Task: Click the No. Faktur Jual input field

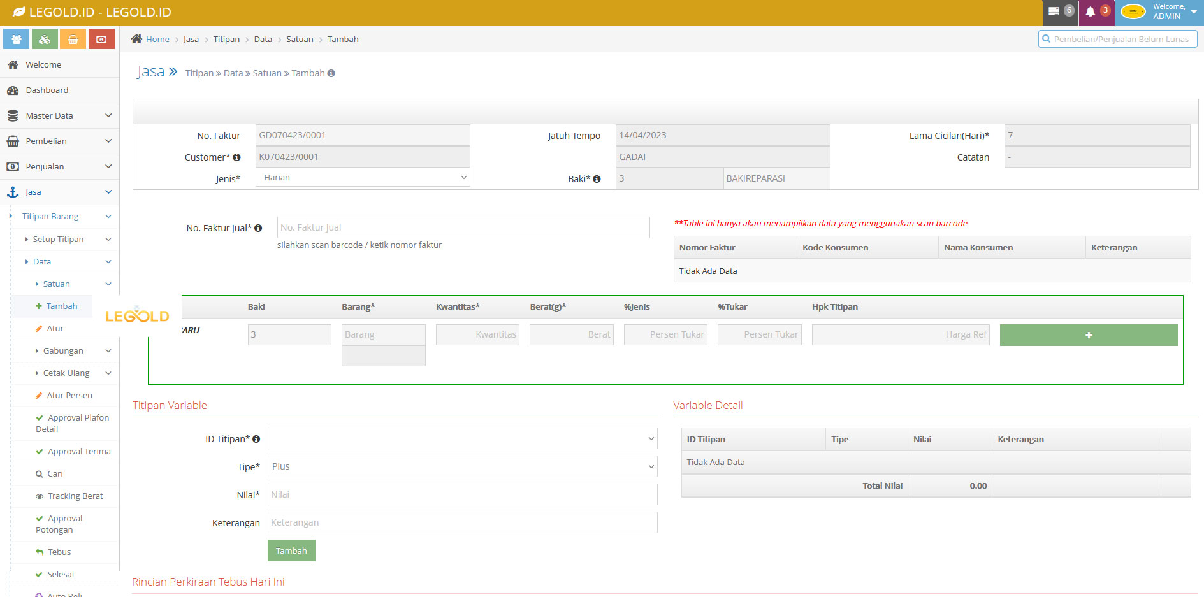Action: coord(463,227)
